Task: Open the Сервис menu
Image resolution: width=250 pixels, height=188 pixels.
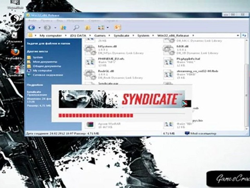Action: pos(94,21)
